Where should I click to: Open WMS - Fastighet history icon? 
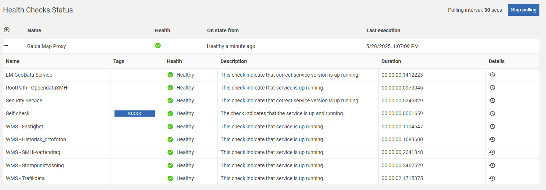click(492, 127)
